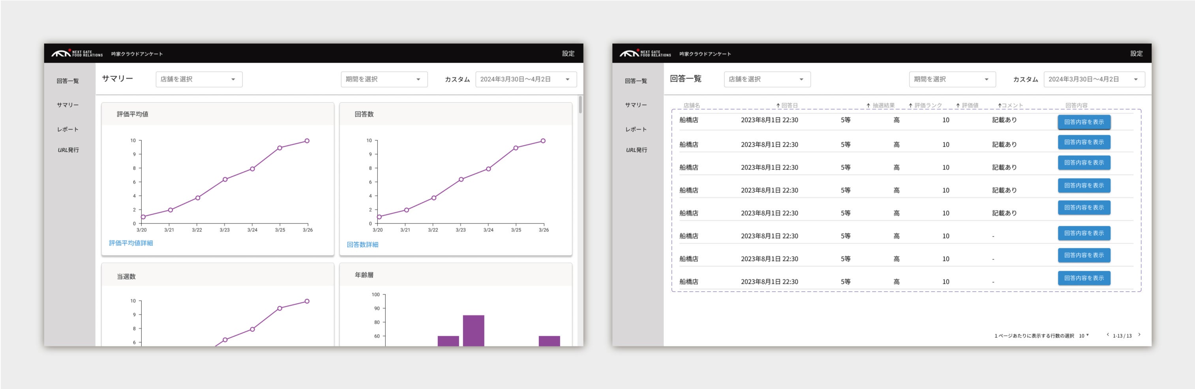Viewport: 1195px width, 389px height.
Task: Change rows per page from 10
Action: [1084, 336]
